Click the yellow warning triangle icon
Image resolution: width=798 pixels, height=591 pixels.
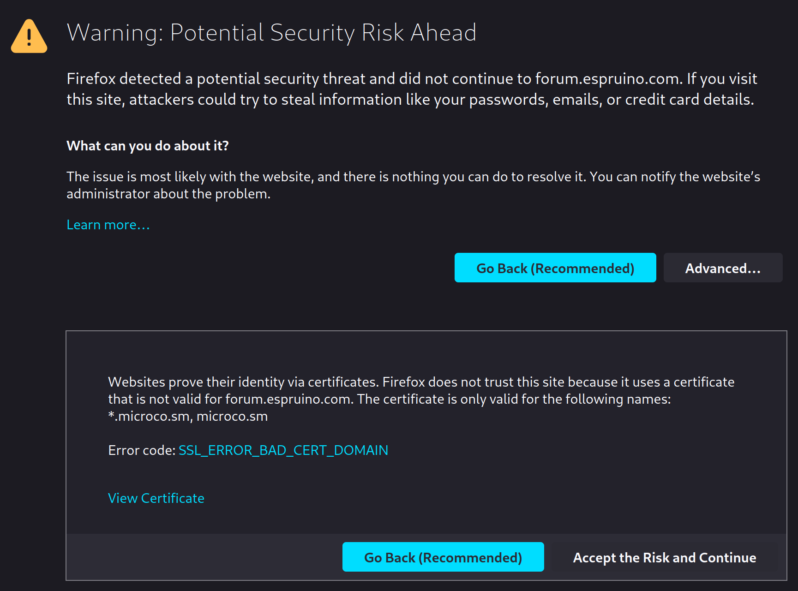29,36
